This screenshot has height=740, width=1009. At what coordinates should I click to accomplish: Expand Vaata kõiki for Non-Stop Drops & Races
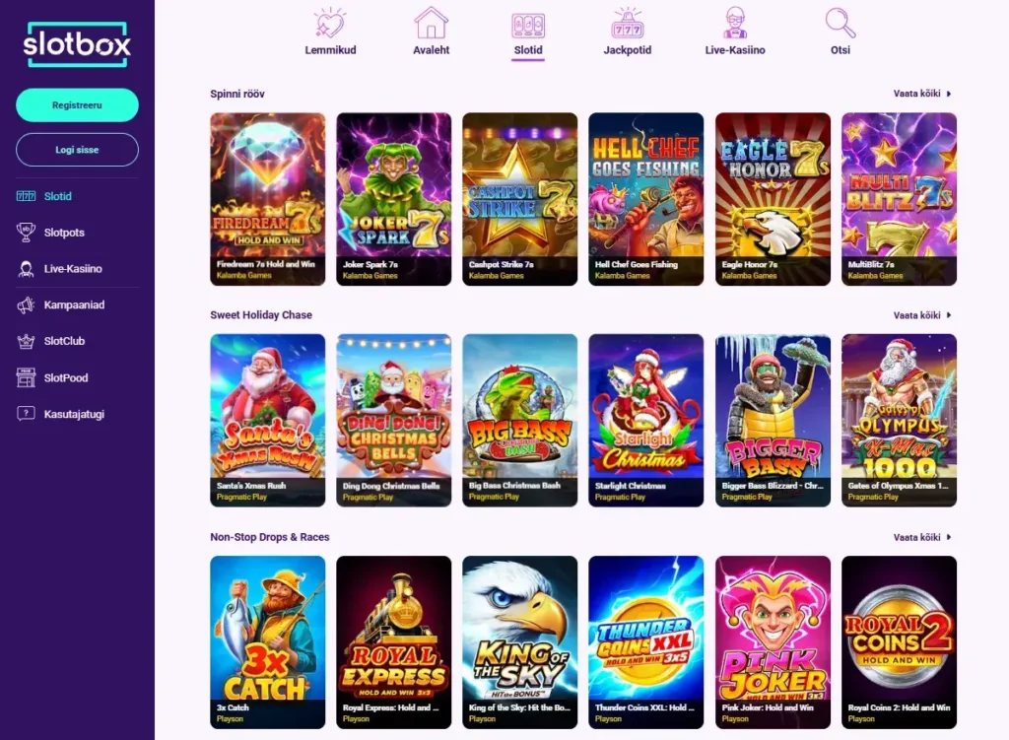(x=922, y=537)
